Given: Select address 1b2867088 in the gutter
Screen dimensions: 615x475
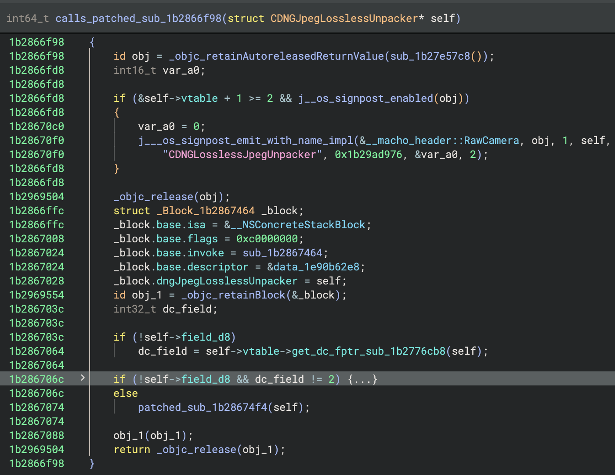Looking at the screenshot, I should [36, 435].
